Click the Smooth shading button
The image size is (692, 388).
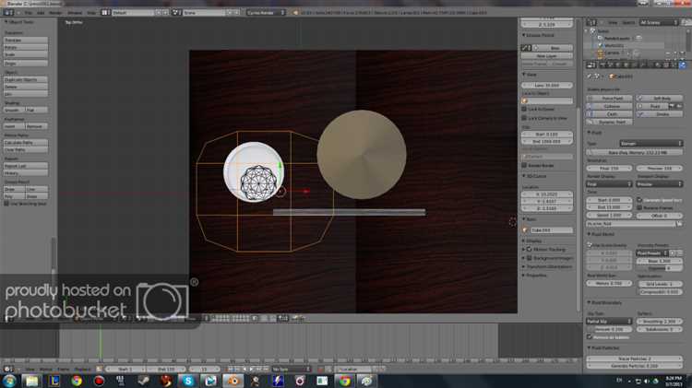pos(14,110)
